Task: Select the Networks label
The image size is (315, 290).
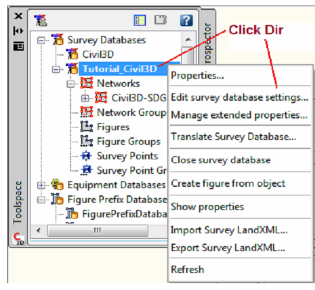Action: click(x=118, y=83)
